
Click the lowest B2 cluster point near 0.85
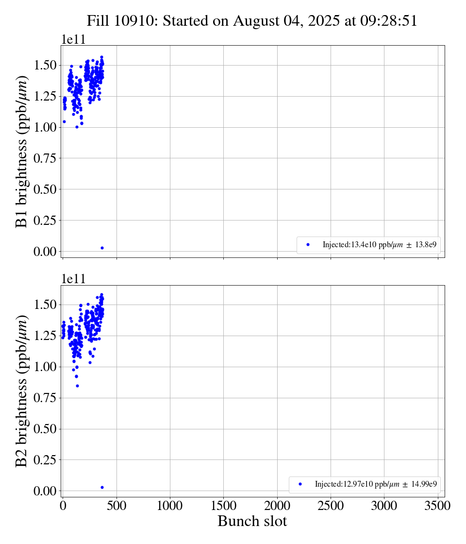77,386
